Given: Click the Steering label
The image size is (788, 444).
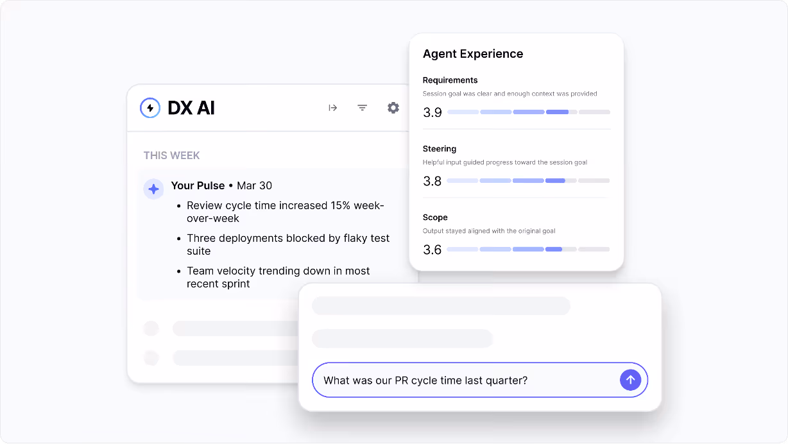Looking at the screenshot, I should click(x=440, y=149).
